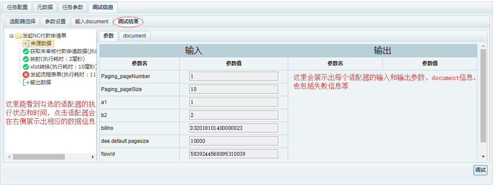
Task: Click the 输出数据 output arrow icon
Action: (26, 82)
